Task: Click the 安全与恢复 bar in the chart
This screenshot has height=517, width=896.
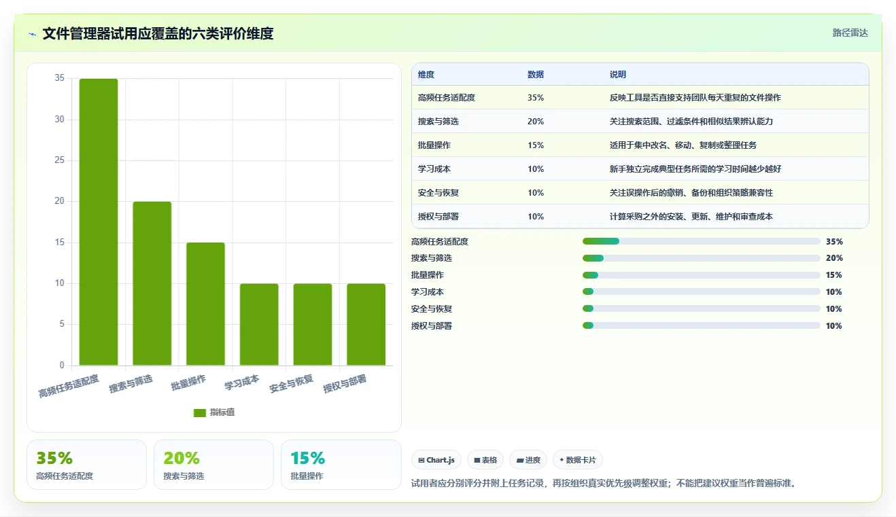Action: [x=313, y=325]
